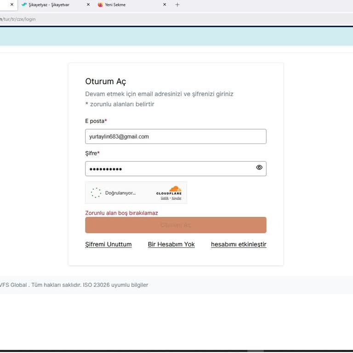Screen dimensions: 353x353
Task: Close the Şikayetyaz - Şikayetvar tab
Action: click(x=88, y=5)
